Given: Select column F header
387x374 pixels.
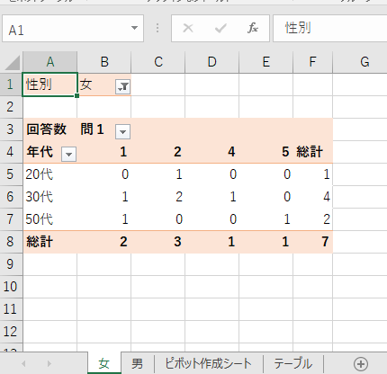Looking at the screenshot, I should [x=312, y=62].
